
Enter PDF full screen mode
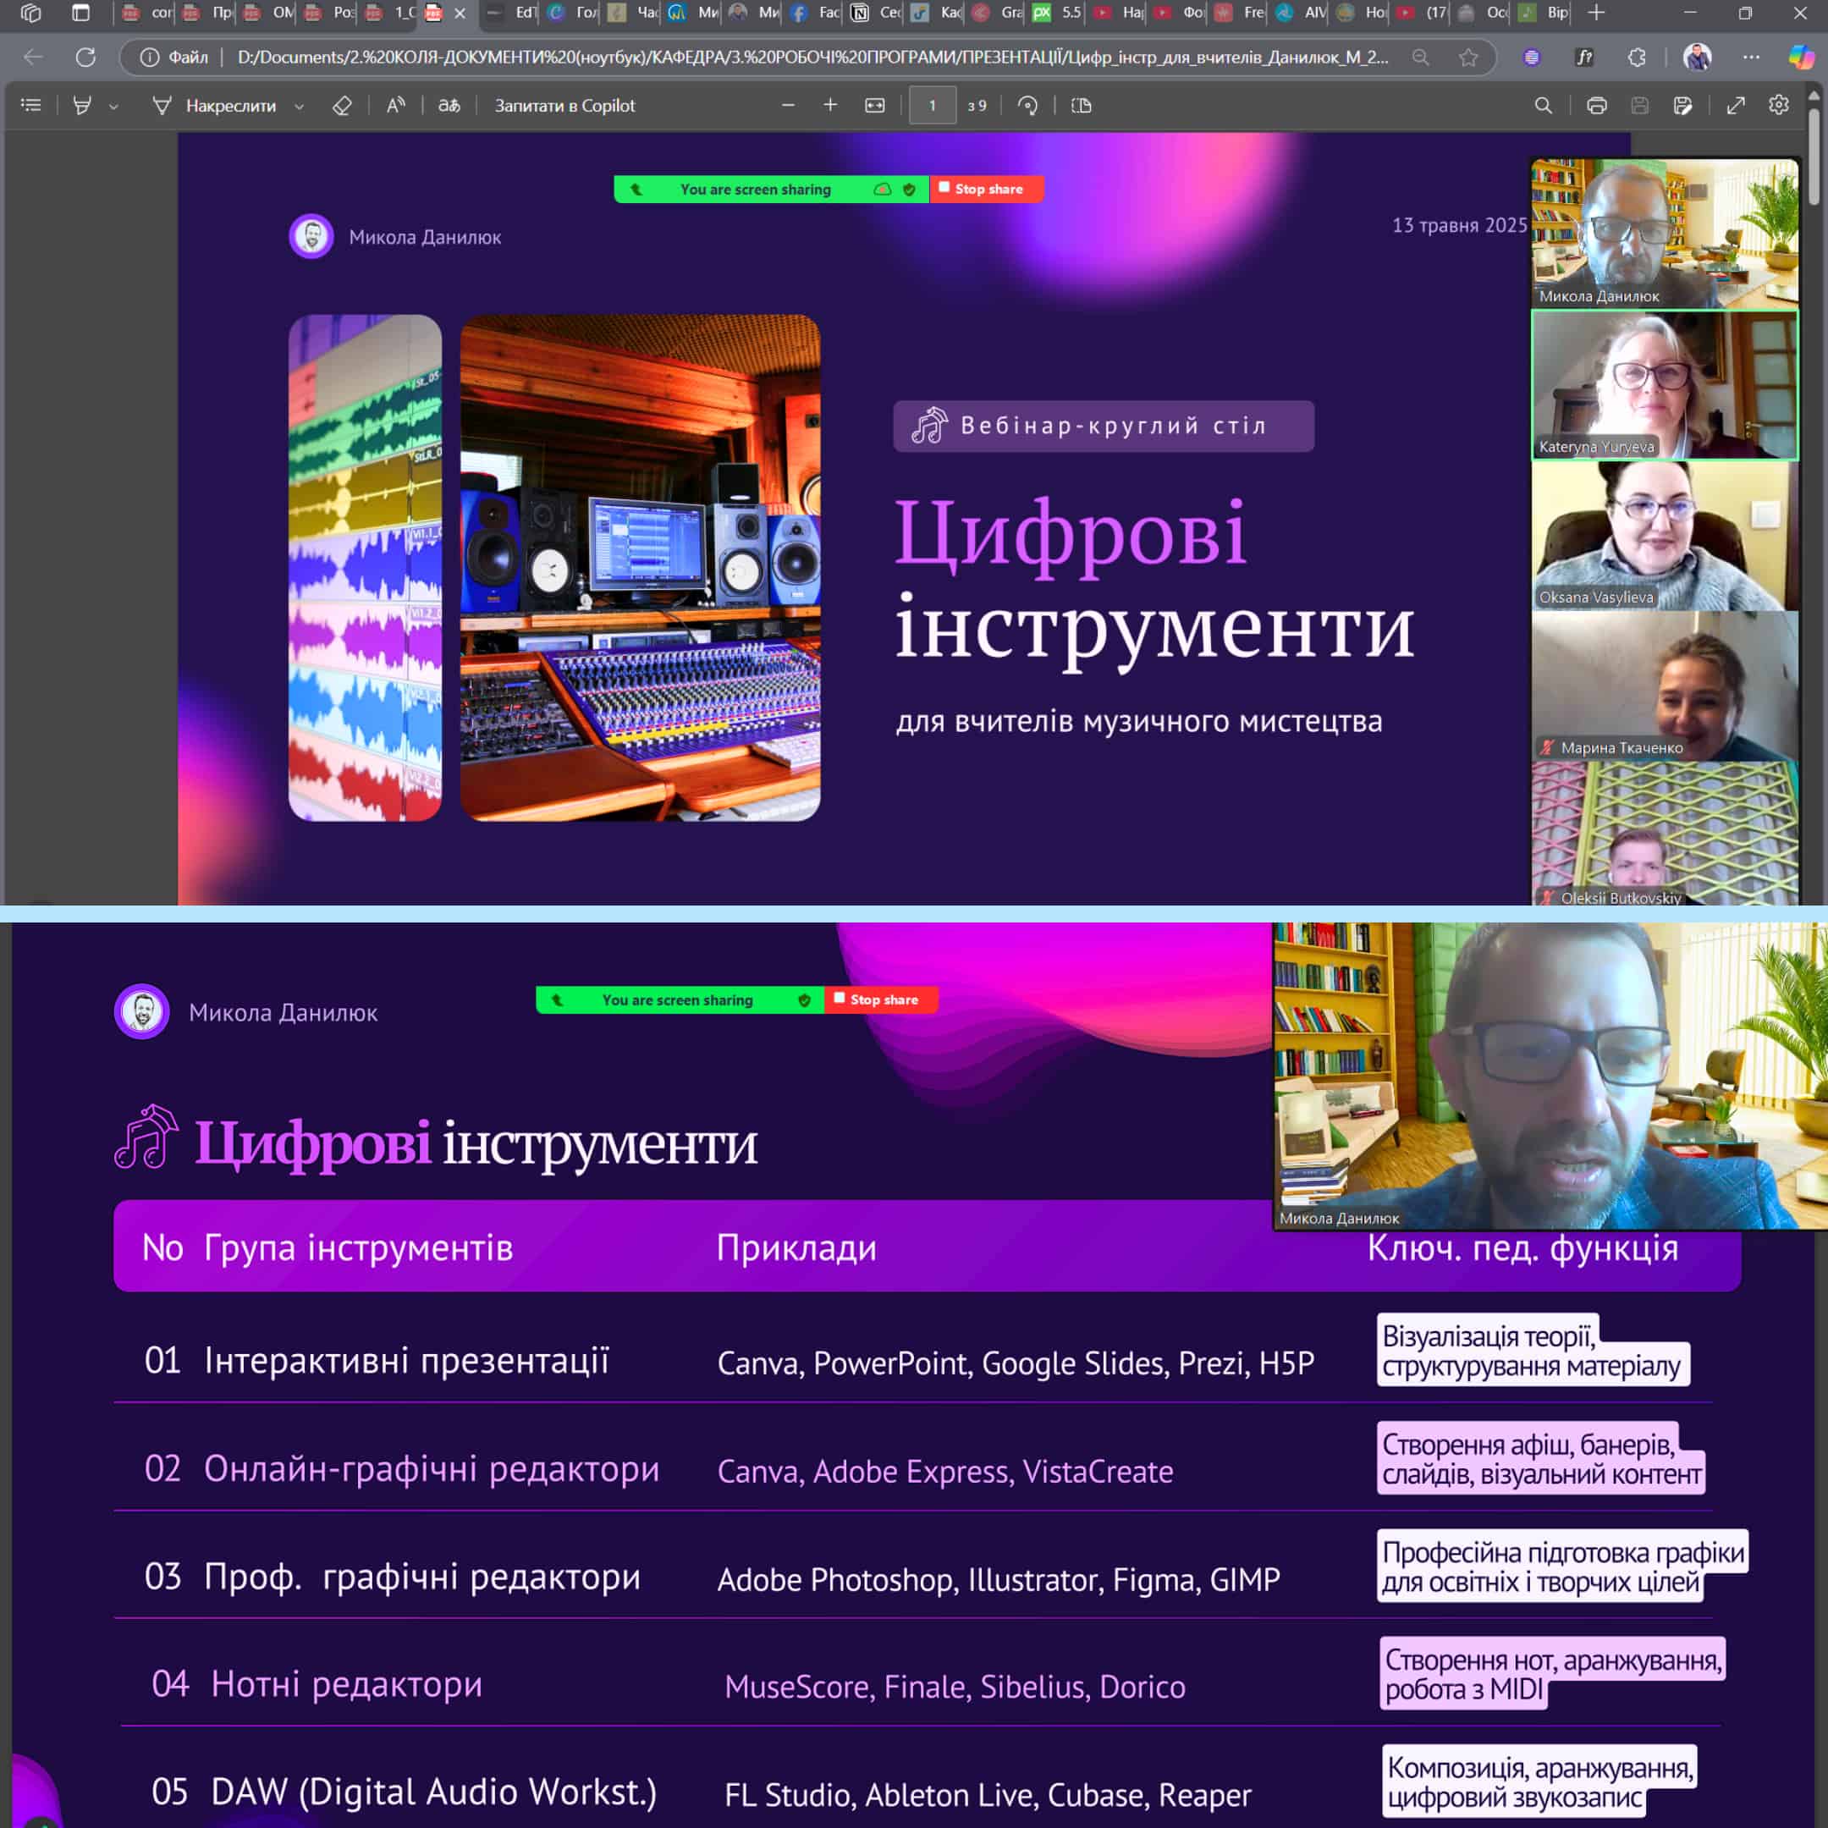(1735, 105)
